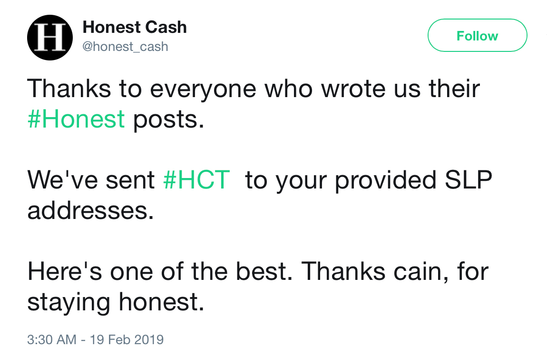Image resolution: width=547 pixels, height=357 pixels.
Task: Open the tweet via its timestamp
Action: [x=95, y=339]
